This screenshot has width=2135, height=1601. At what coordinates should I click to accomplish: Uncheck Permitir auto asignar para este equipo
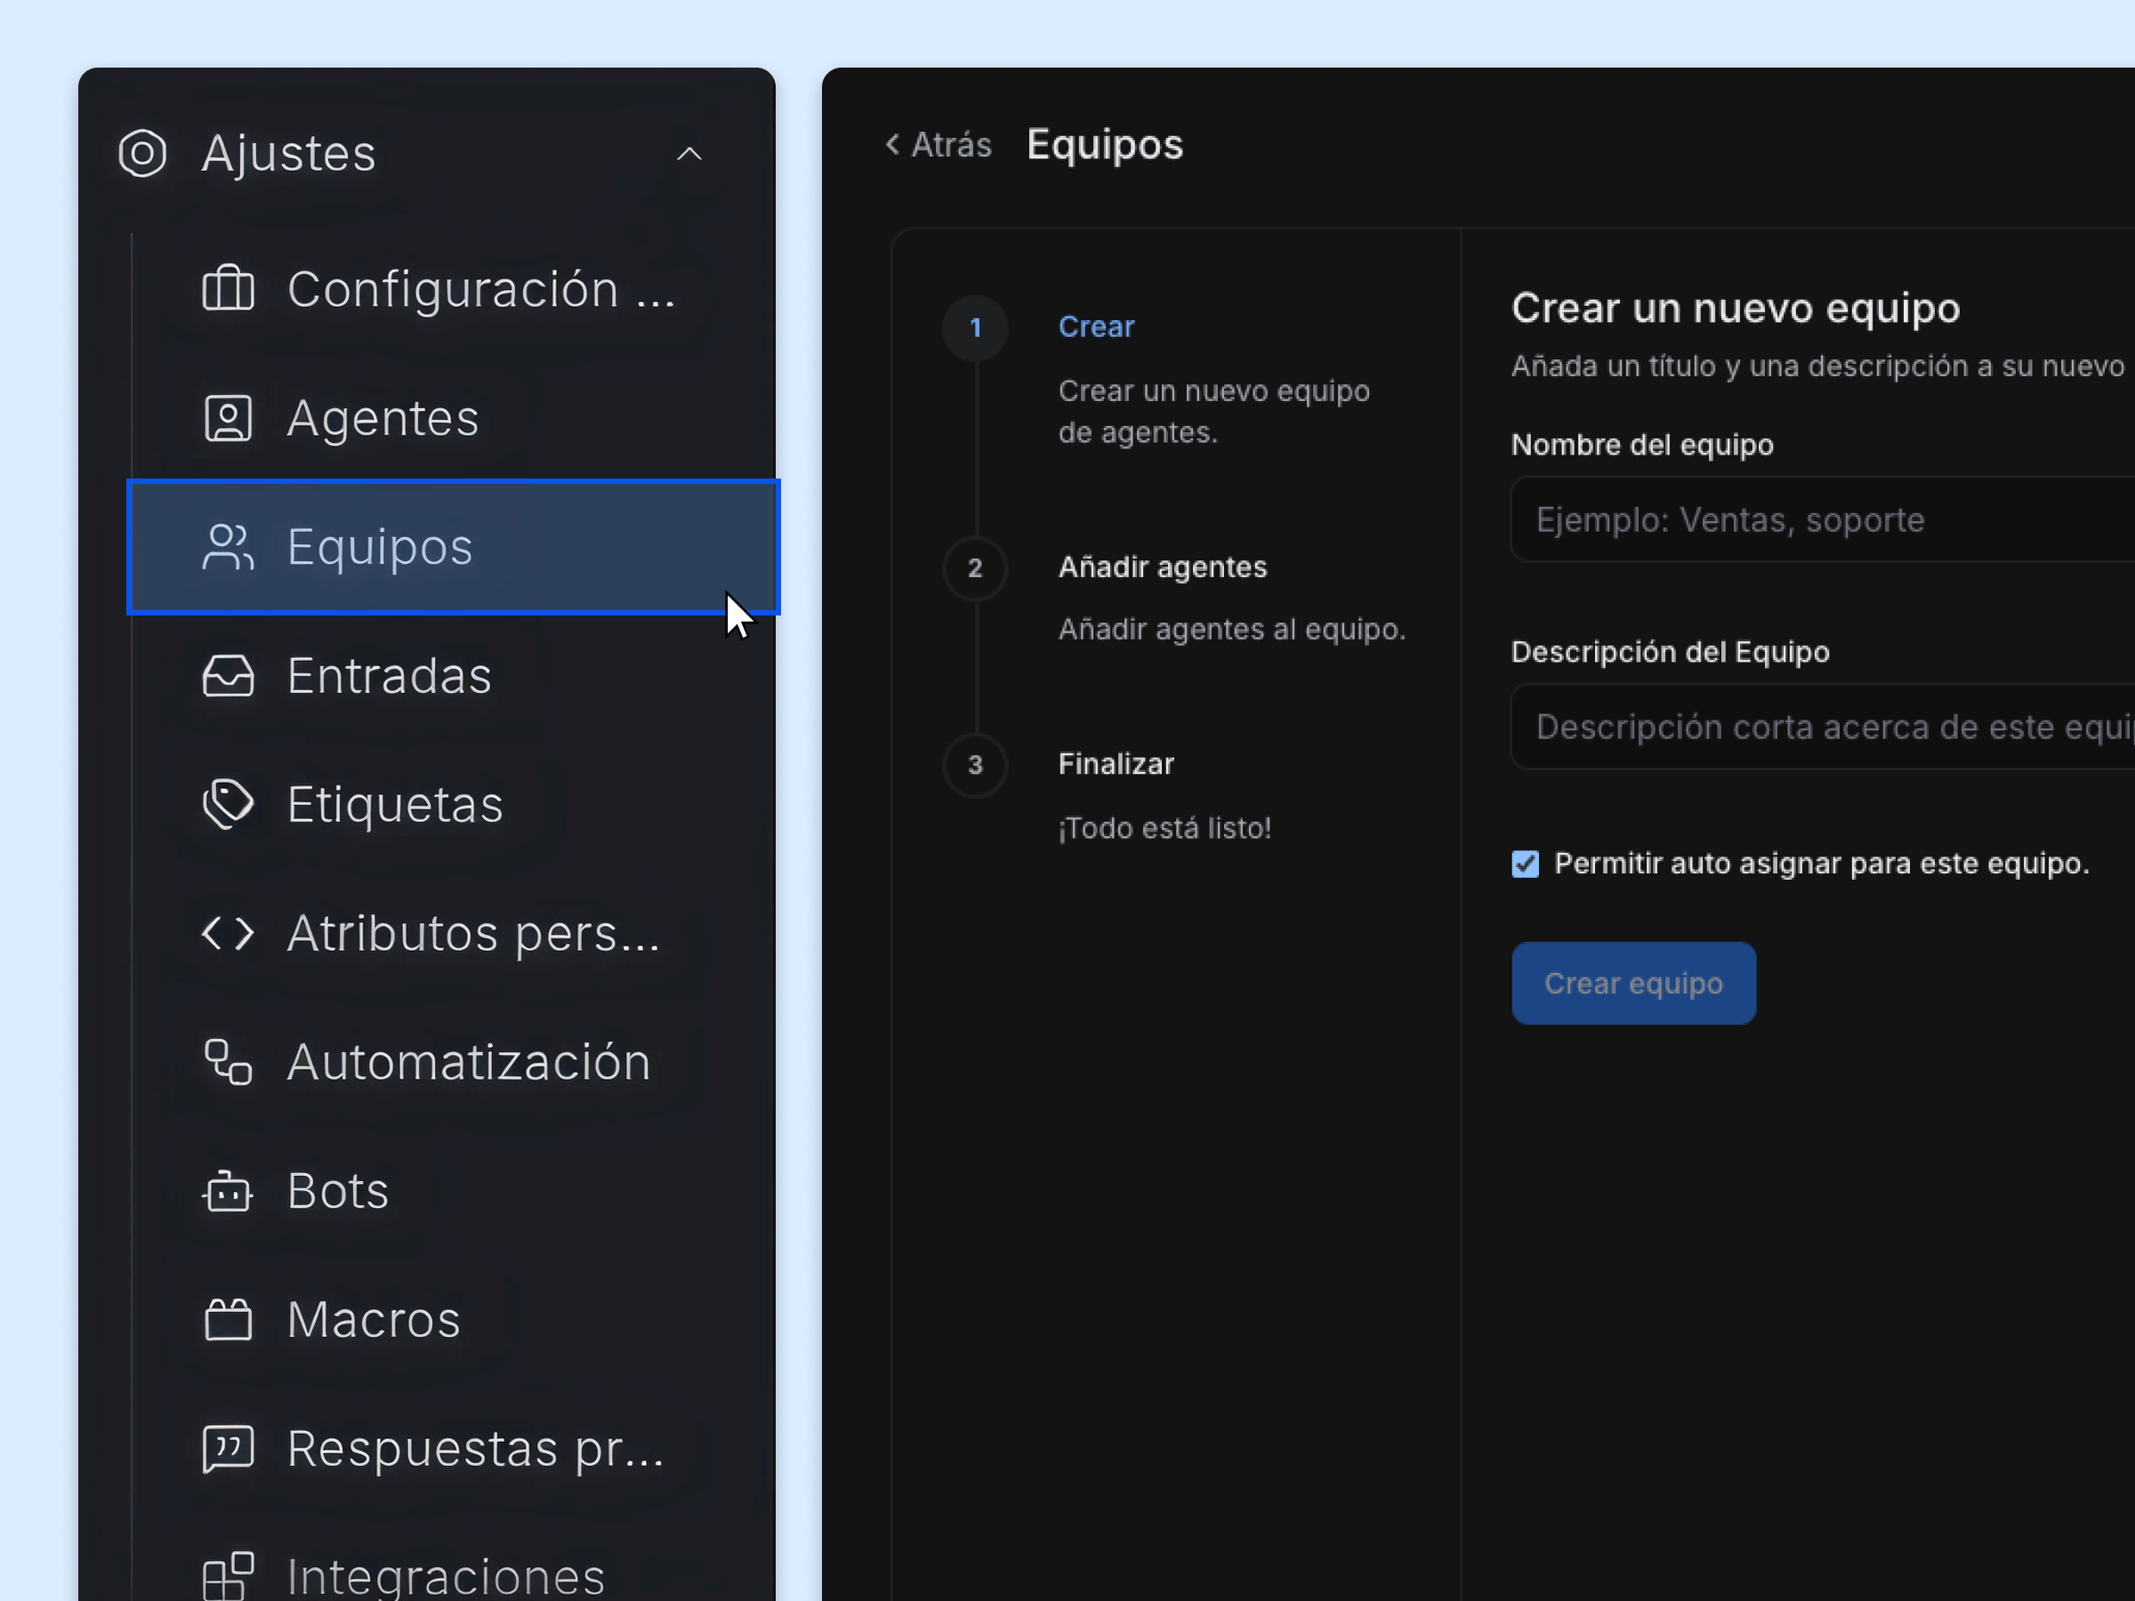1525,864
